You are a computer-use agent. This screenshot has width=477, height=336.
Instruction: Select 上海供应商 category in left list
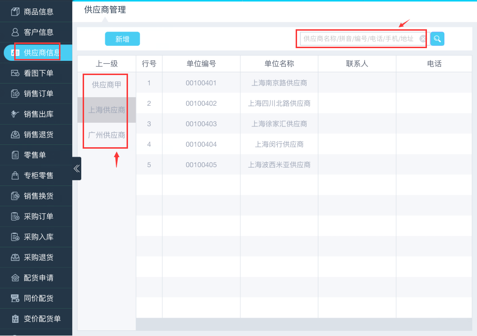pos(107,110)
